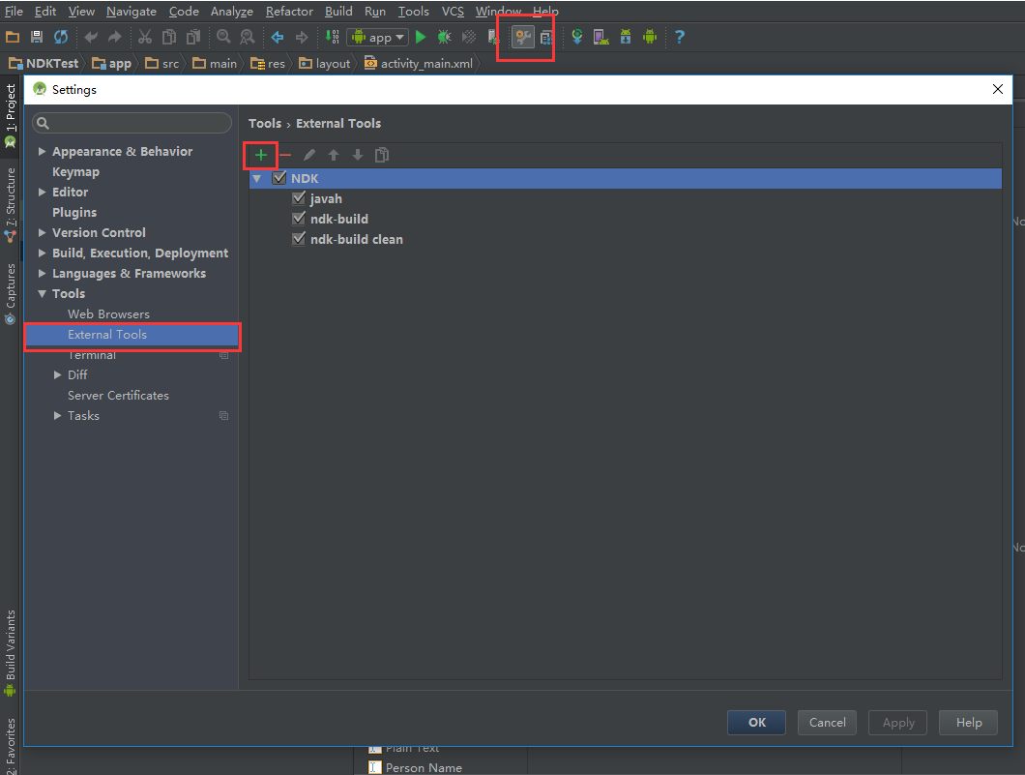
Task: Click the Forward navigation arrow
Action: pos(302,38)
